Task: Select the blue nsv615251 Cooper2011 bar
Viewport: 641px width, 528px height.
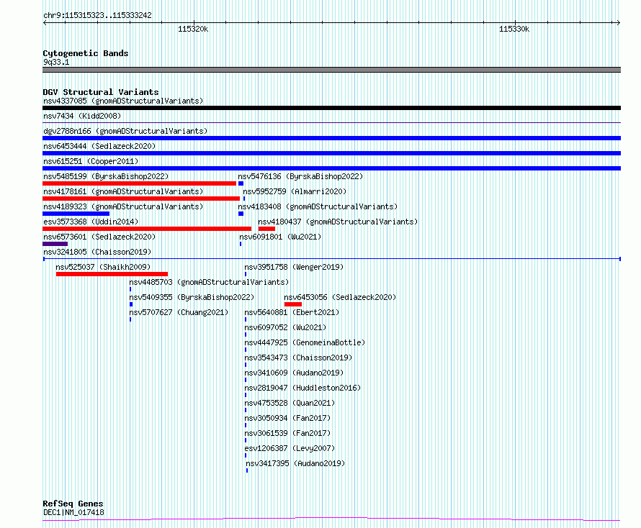Action: [x=331, y=168]
